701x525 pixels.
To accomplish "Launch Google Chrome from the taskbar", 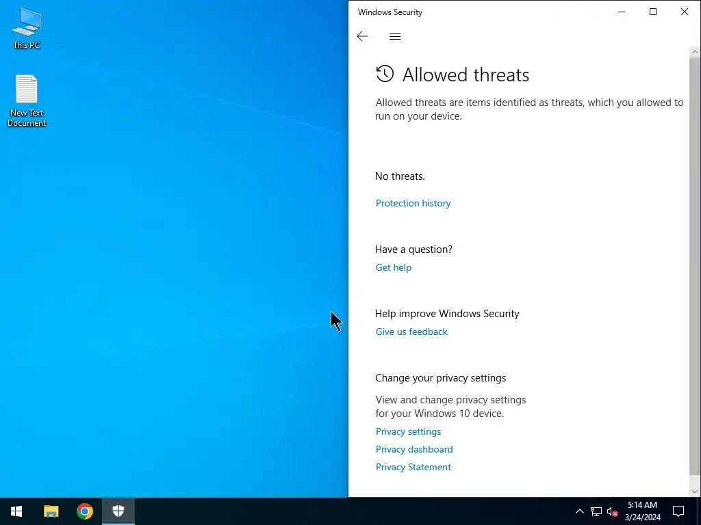I will point(84,511).
